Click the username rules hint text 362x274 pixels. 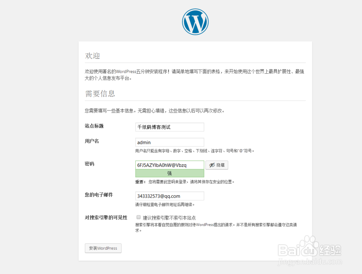coord(195,151)
